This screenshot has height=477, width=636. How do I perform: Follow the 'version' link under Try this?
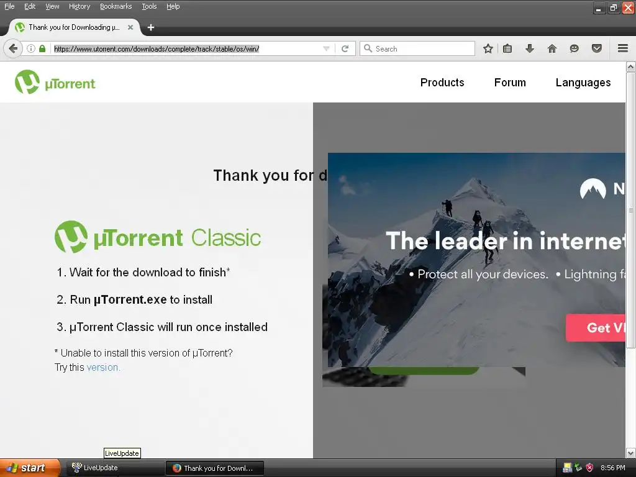(x=103, y=367)
